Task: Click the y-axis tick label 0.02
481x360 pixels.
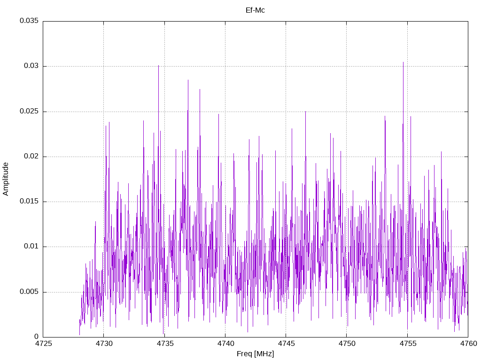Action: [31, 156]
